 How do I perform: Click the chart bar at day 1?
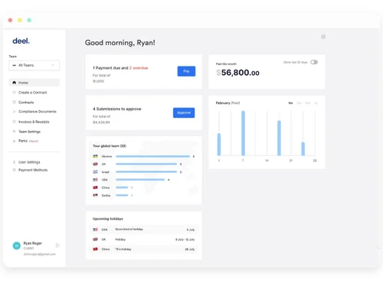pos(219,145)
